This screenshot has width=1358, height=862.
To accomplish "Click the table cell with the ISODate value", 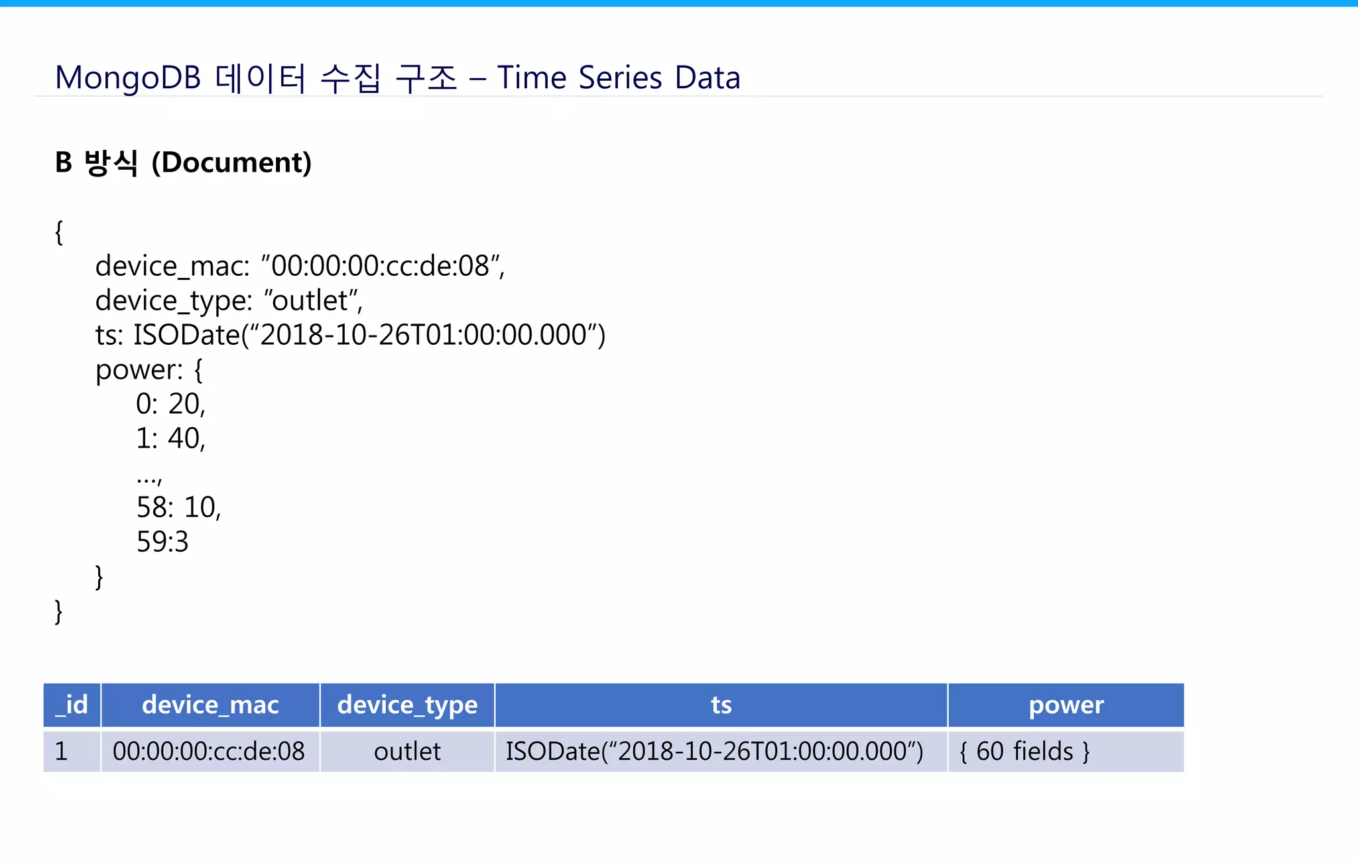I will coord(721,751).
